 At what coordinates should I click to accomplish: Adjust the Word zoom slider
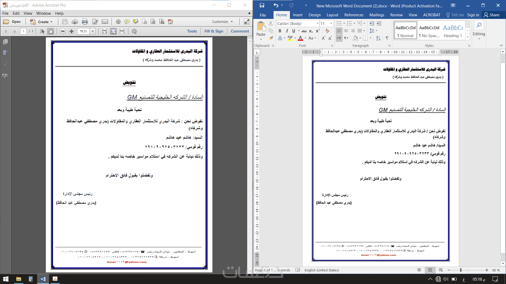pos(461,270)
